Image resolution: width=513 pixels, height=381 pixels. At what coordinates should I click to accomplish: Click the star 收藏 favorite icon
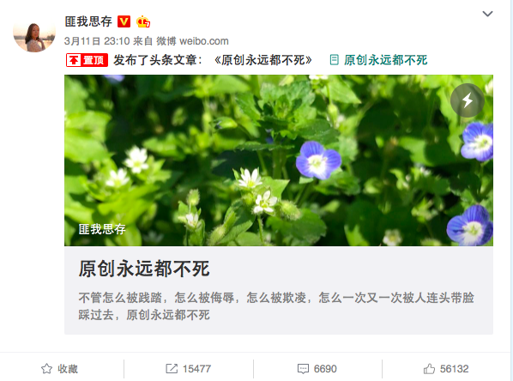click(46, 369)
